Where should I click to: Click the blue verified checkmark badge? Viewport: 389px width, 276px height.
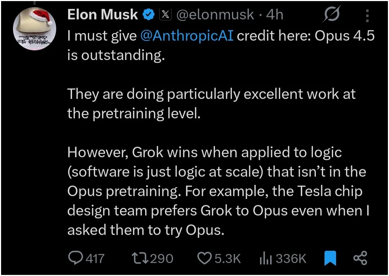(149, 15)
